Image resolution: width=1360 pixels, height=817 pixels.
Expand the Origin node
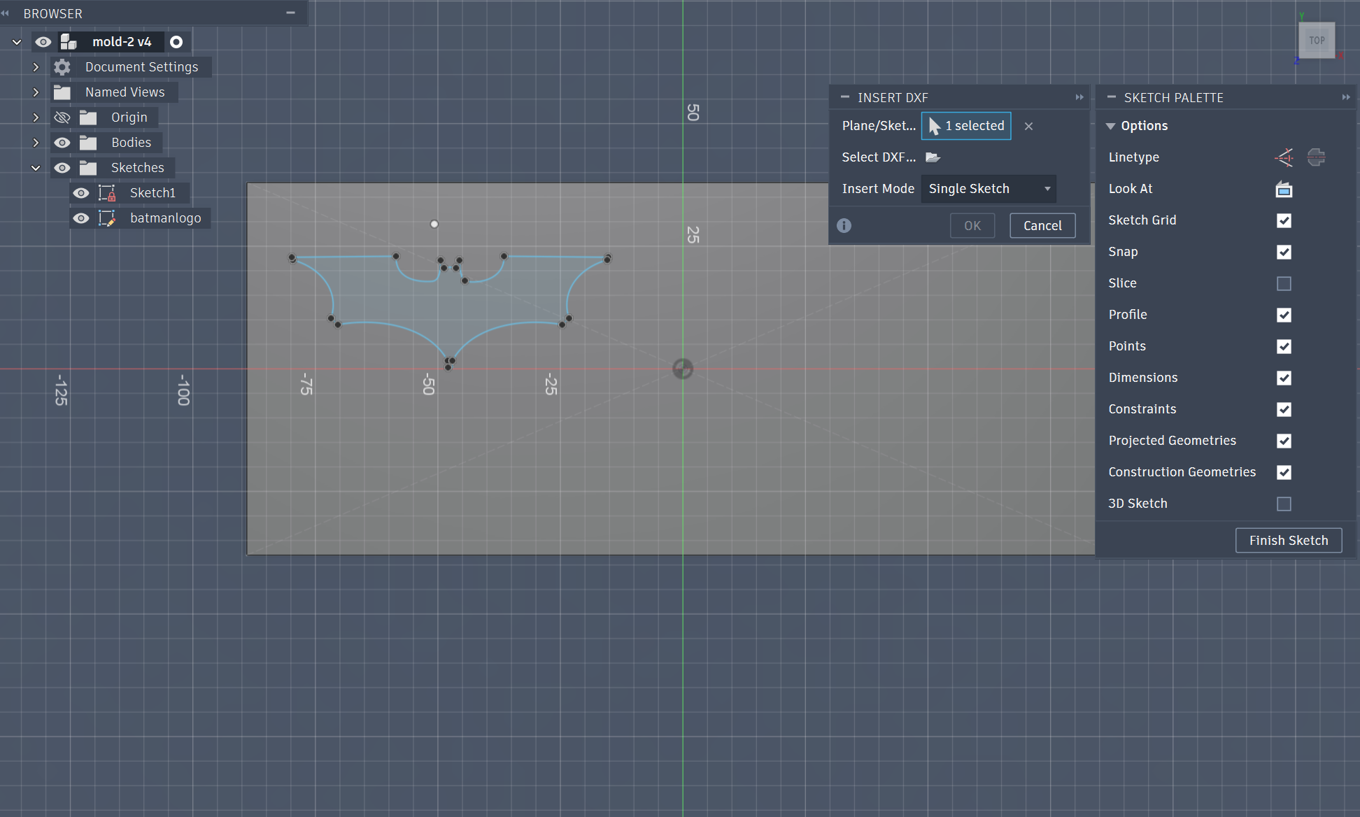[36, 118]
